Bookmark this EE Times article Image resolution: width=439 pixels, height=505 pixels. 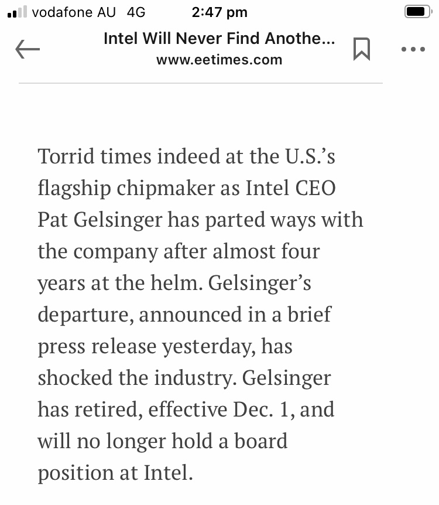coord(361,49)
